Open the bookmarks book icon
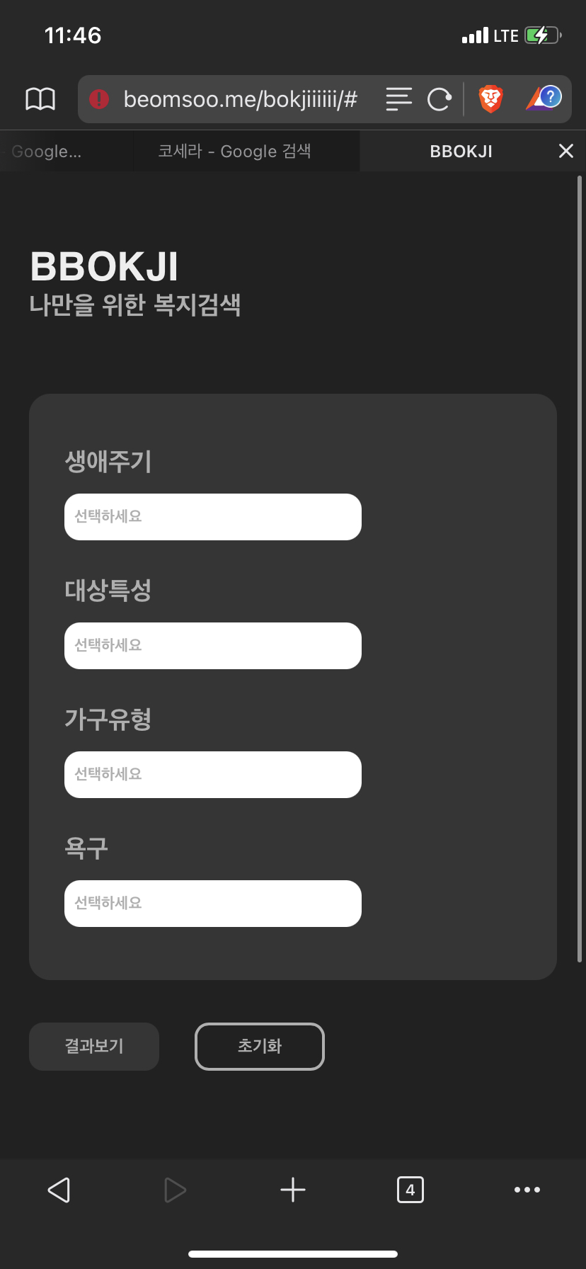Screen dimensions: 586x1269 click(x=40, y=99)
